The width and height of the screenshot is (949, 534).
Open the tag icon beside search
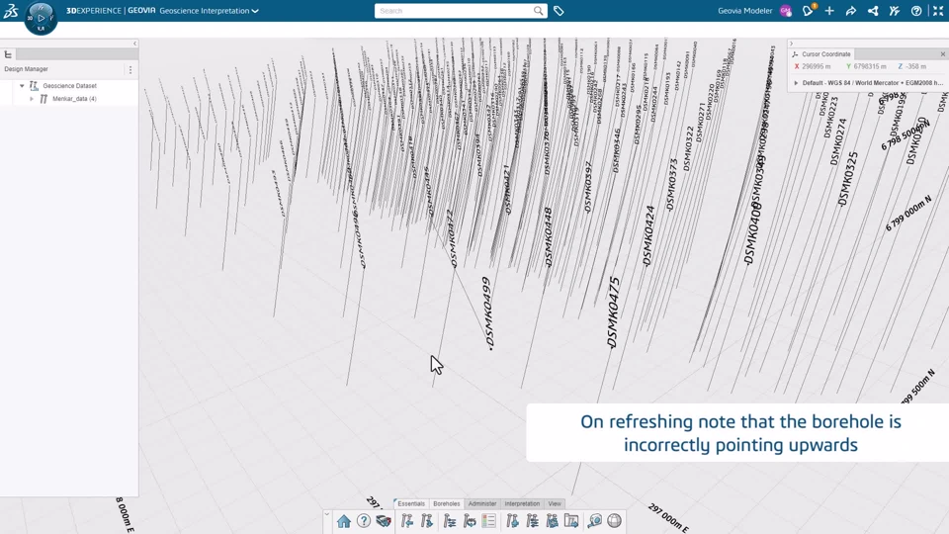[559, 11]
